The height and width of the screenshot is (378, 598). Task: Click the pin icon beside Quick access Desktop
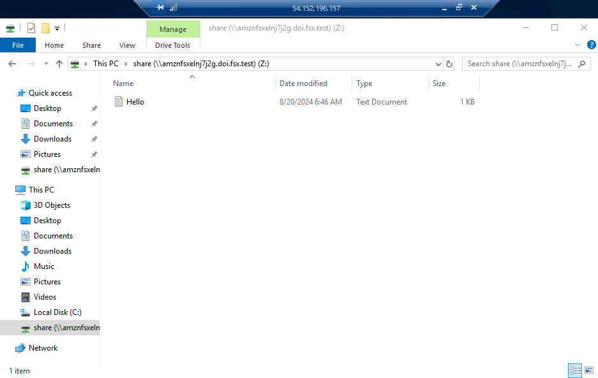(x=94, y=108)
